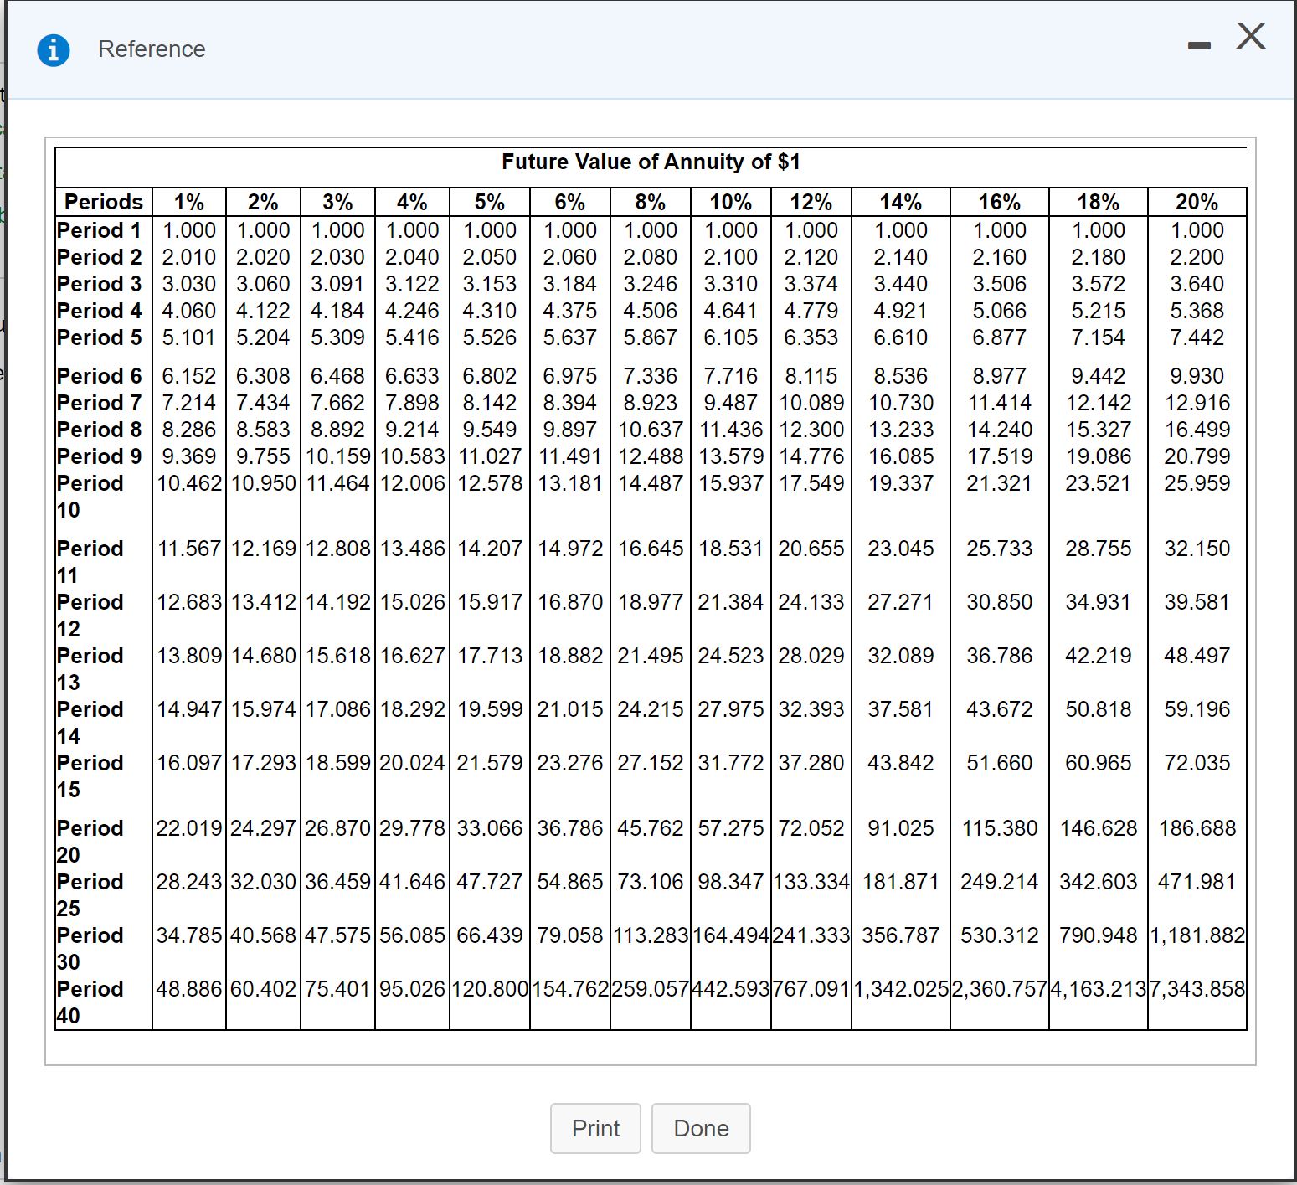1297x1185 pixels.
Task: Click the value 79.058 in Period 30
Action: [x=570, y=935]
